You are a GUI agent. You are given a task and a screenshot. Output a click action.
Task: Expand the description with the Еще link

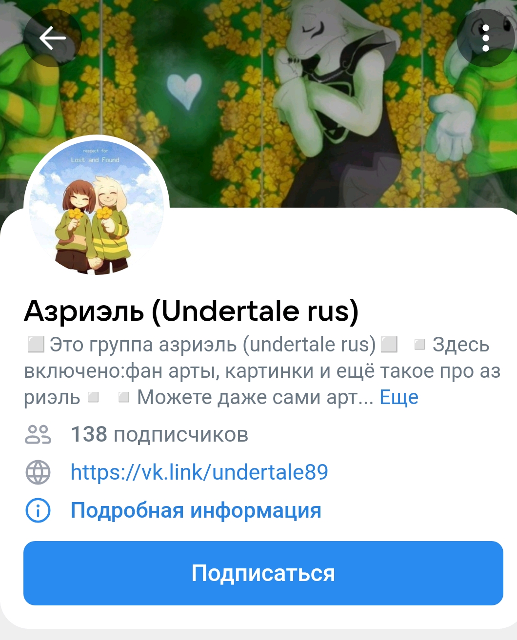(399, 397)
